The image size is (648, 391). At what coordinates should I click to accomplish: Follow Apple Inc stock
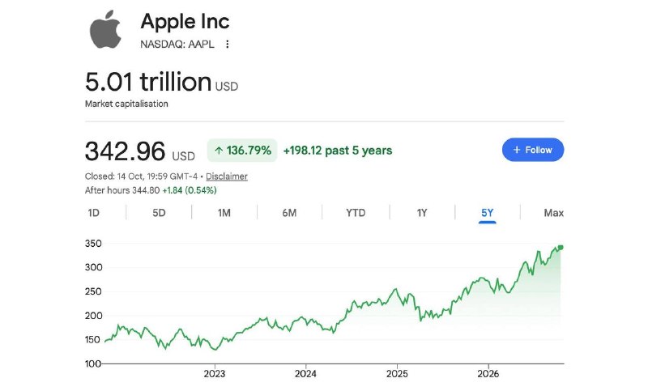pyautogui.click(x=533, y=150)
